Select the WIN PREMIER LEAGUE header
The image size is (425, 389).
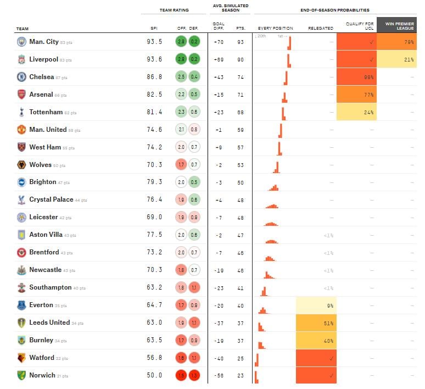point(397,25)
